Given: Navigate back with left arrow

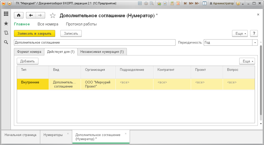Looking at the screenshot, I should [x=31, y=15].
